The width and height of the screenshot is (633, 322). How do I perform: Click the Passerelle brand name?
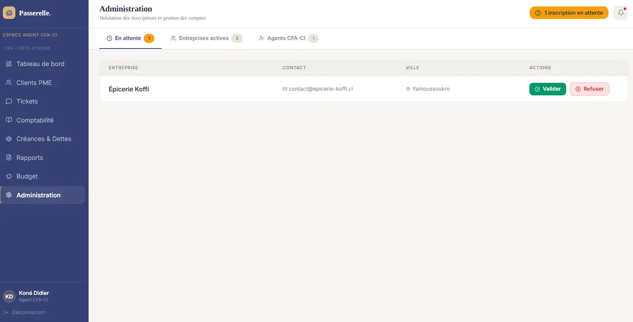[35, 13]
